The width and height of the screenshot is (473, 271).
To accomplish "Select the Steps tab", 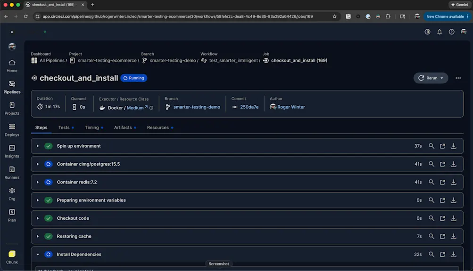I will tap(41, 128).
